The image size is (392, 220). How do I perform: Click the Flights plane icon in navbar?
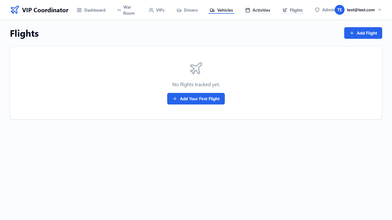(285, 10)
